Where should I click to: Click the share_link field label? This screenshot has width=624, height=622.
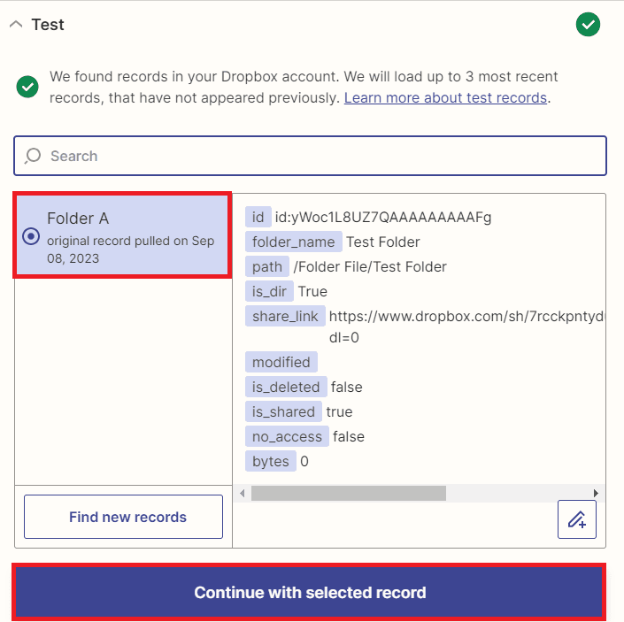(285, 316)
